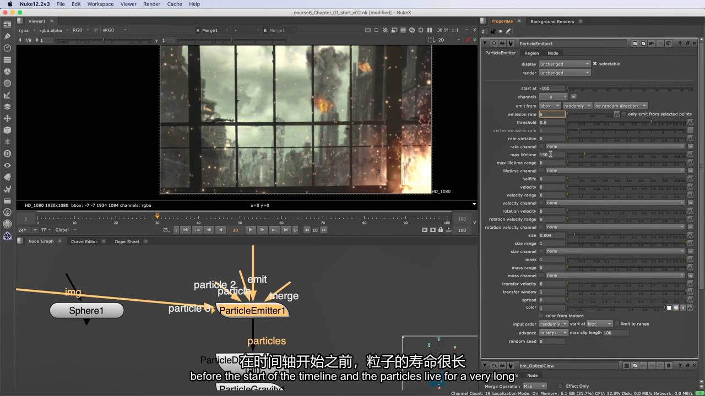Click the max lifetime input field
Image resolution: width=705 pixels, height=396 pixels.
pyautogui.click(x=552, y=155)
